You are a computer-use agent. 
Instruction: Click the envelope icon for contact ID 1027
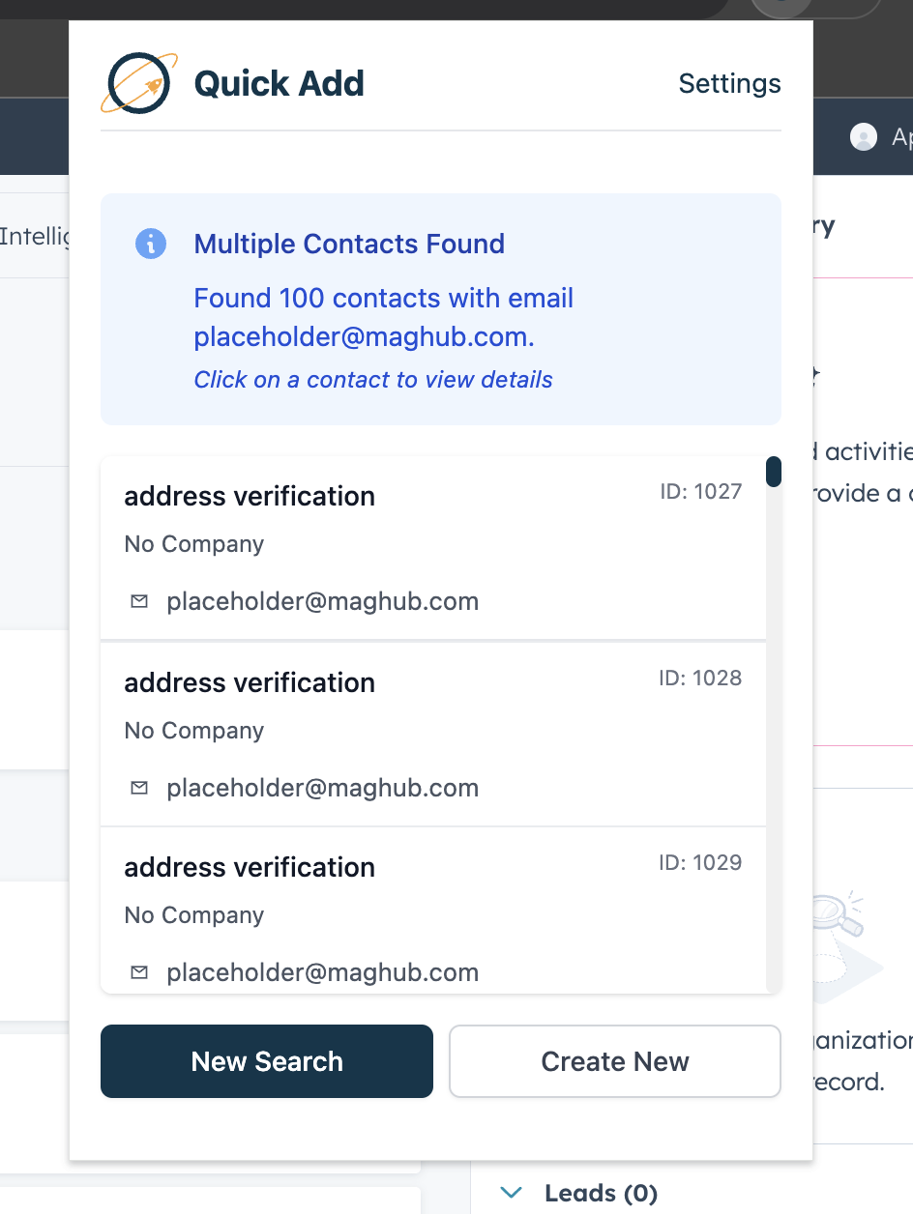[139, 602]
